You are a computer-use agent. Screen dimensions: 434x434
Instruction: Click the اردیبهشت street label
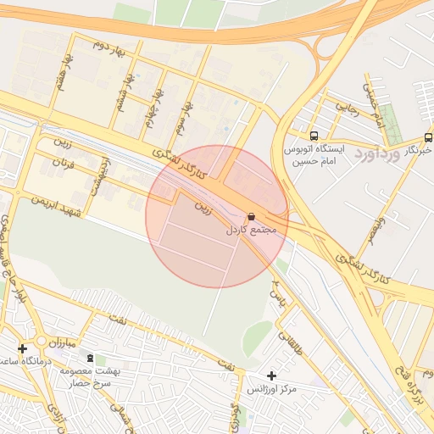click(101, 176)
